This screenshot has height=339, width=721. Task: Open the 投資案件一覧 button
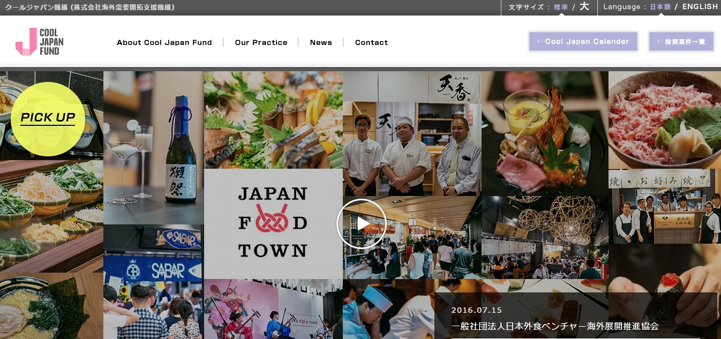681,42
